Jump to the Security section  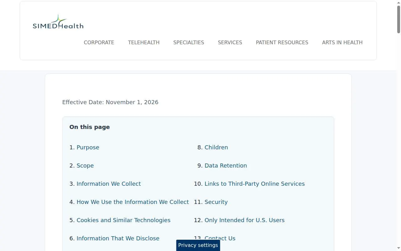216,202
